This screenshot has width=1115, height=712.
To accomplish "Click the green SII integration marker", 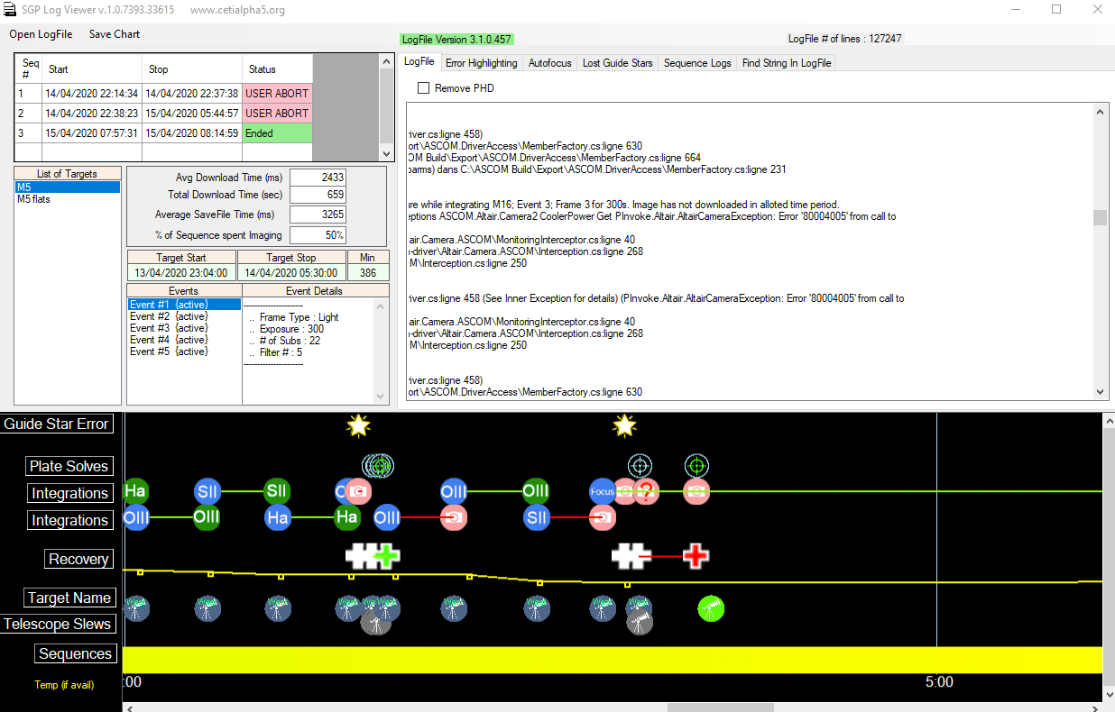I will pyautogui.click(x=277, y=491).
